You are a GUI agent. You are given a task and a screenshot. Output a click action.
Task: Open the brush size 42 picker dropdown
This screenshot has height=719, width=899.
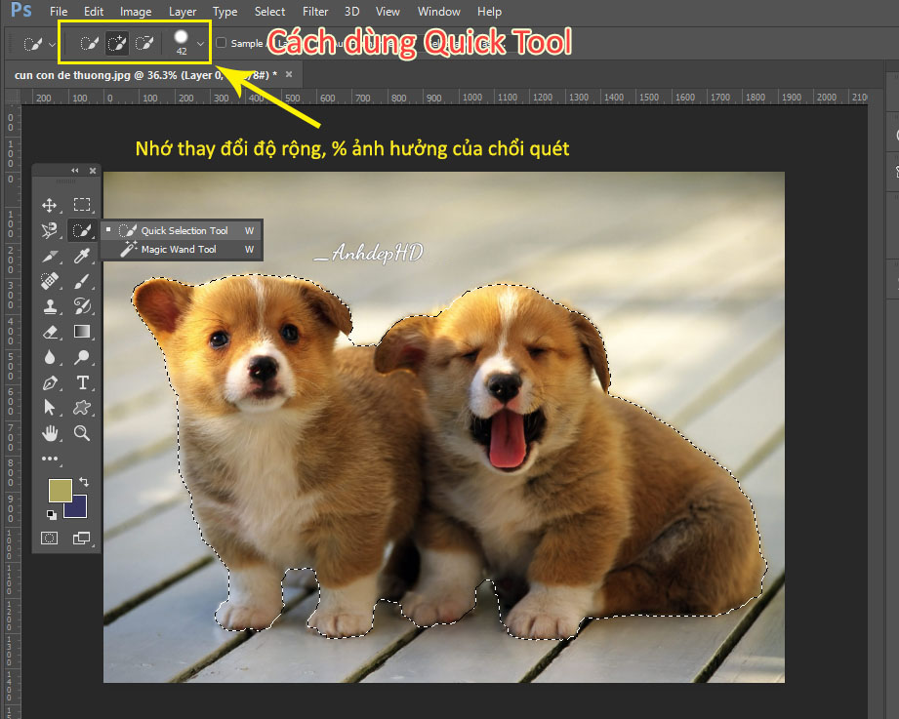point(200,44)
